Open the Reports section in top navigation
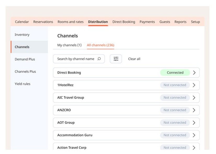Viewport: 216px width, 154px height. point(180,22)
